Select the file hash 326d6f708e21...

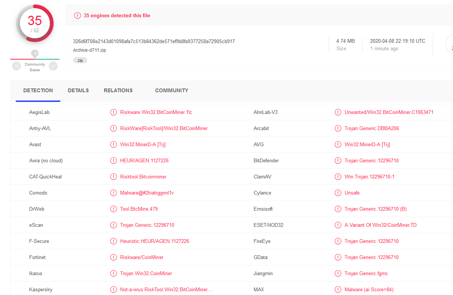coord(154,41)
